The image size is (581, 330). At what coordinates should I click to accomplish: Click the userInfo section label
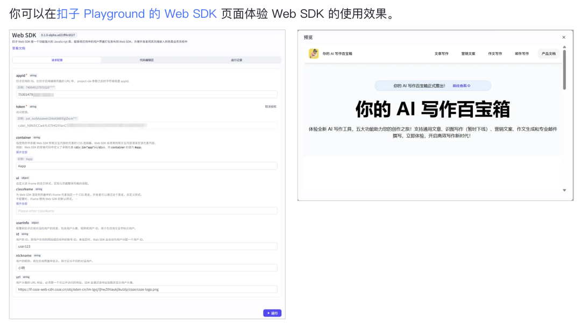pyautogui.click(x=22, y=223)
